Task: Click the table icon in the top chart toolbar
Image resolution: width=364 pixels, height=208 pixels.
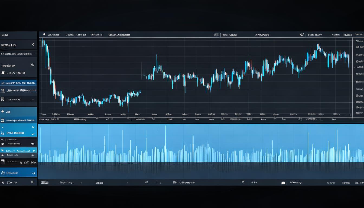Action: [216, 35]
